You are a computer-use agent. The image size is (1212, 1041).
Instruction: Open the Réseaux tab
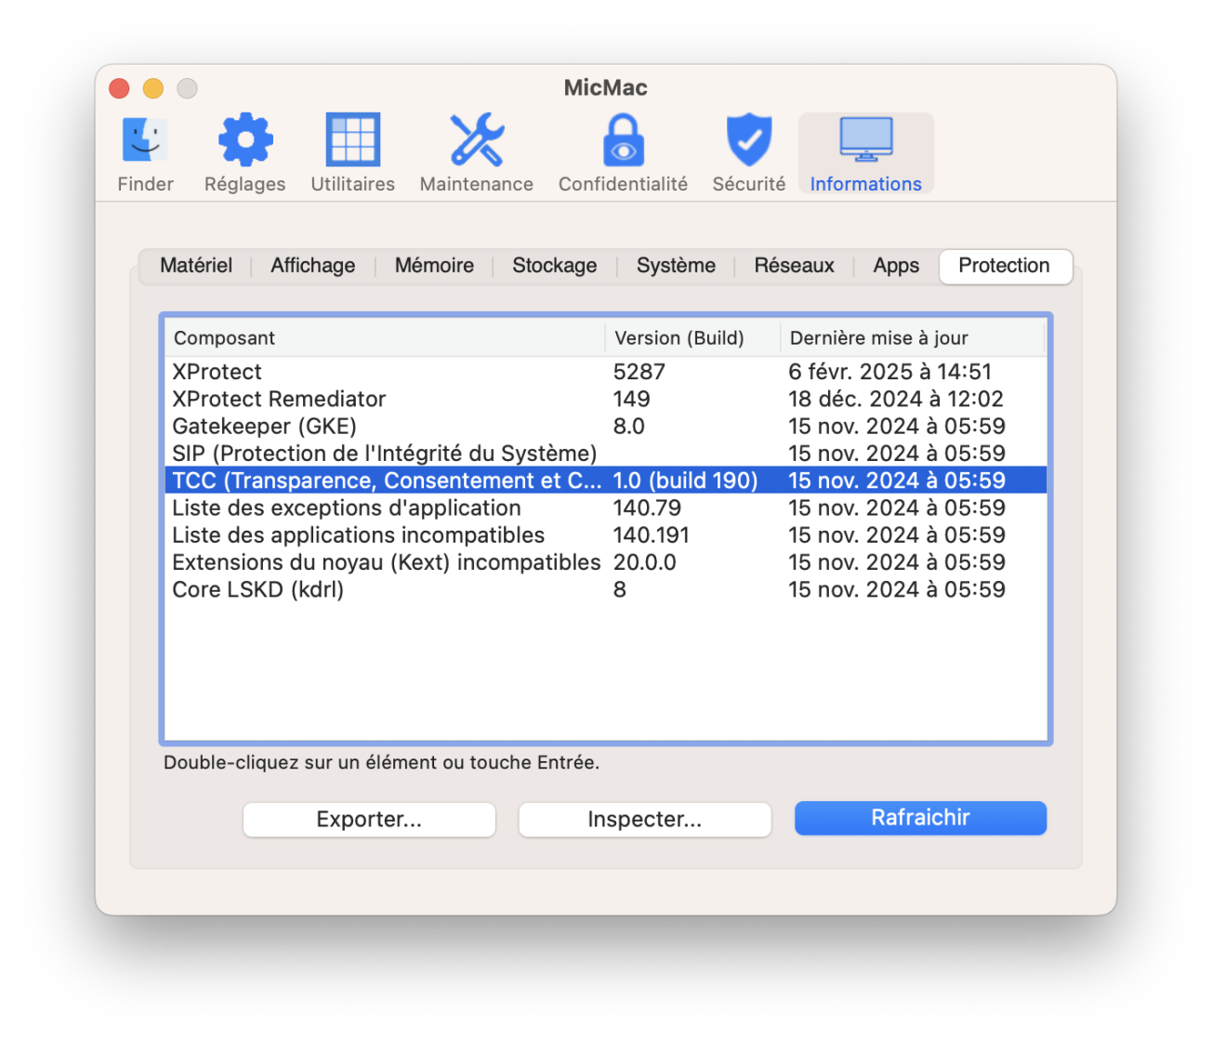pyautogui.click(x=794, y=266)
